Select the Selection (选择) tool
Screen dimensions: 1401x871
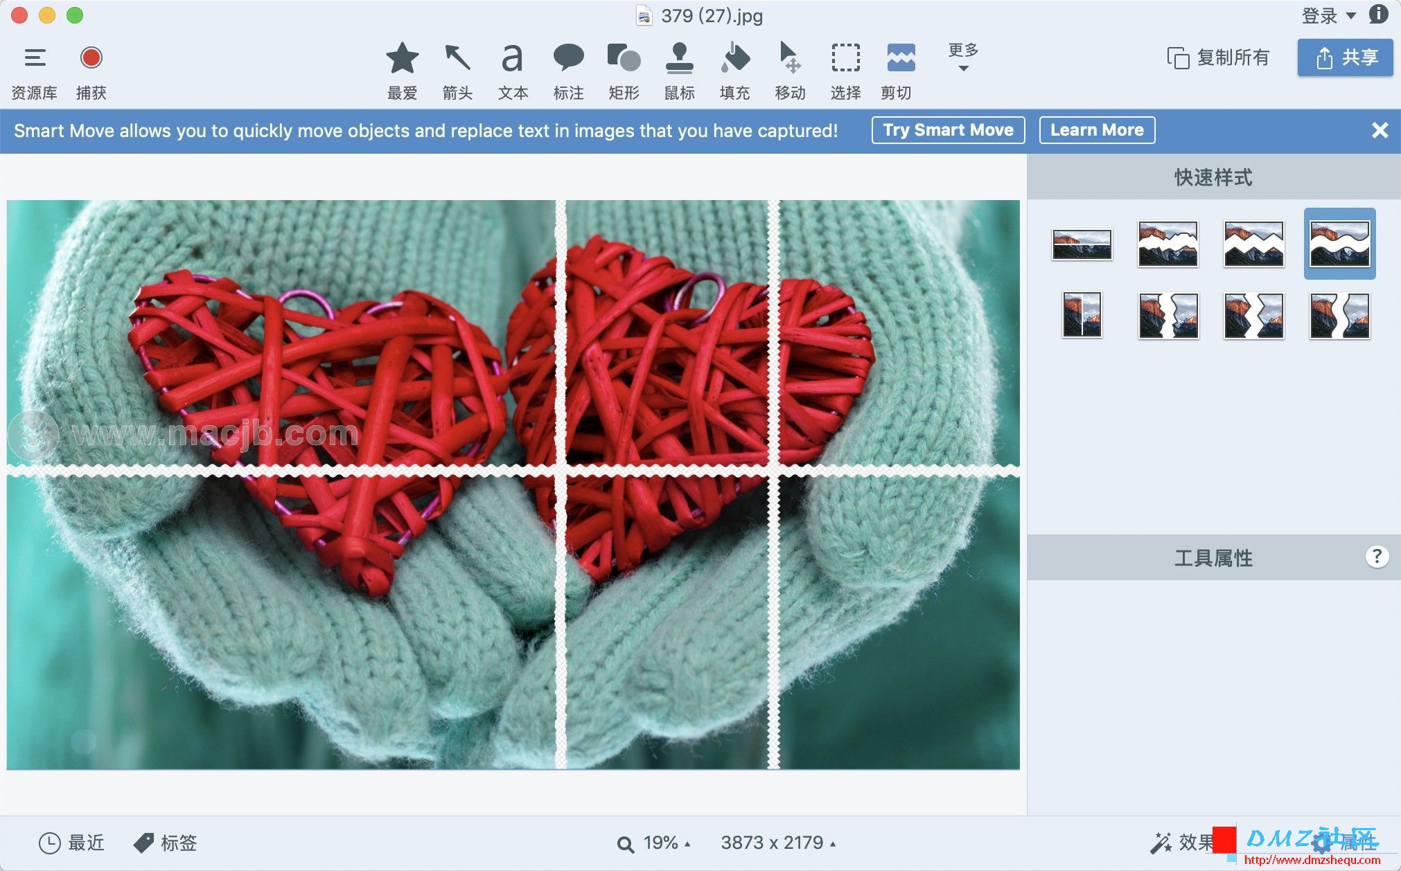[x=845, y=71]
